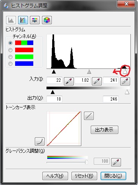Image resolution: width=138 pixels, height=185 pixels.
Task: Click the curved tone curve button
Action: point(40,141)
